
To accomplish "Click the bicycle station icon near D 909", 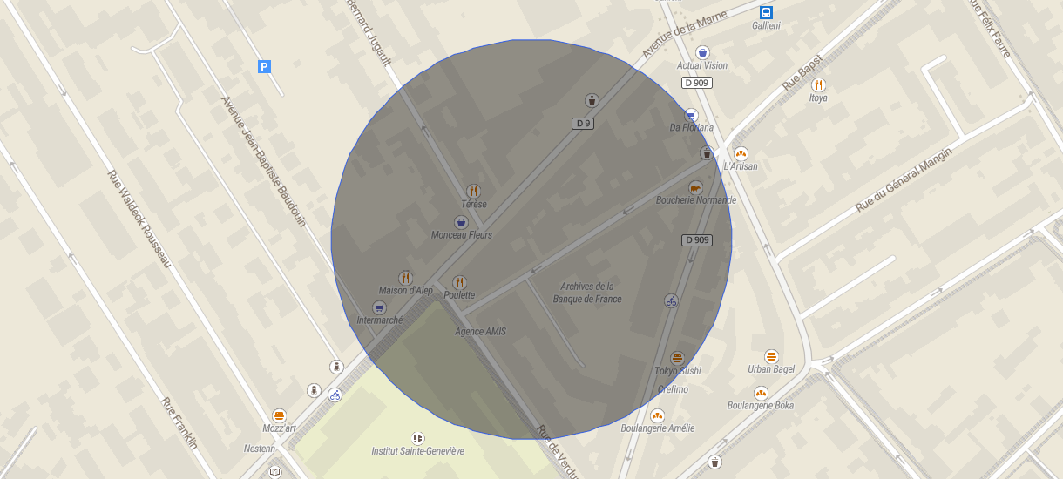I will point(670,300).
